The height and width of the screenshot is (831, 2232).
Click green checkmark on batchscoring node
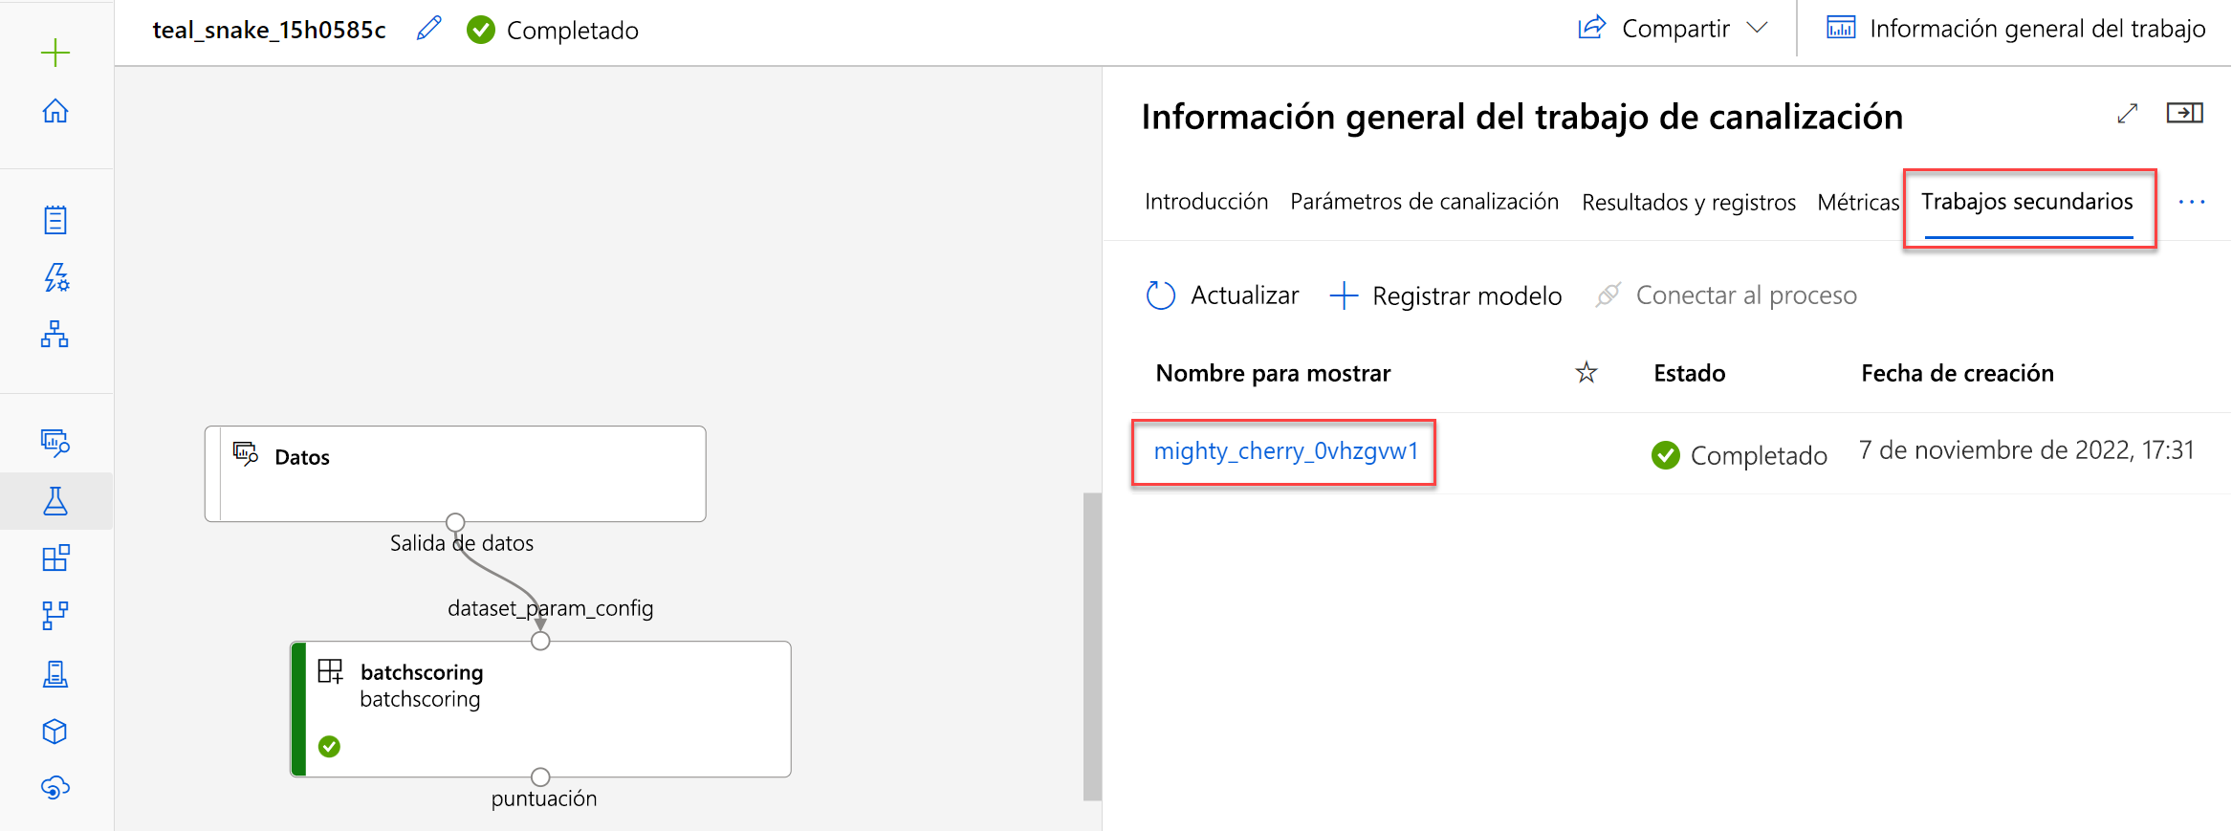[x=329, y=746]
